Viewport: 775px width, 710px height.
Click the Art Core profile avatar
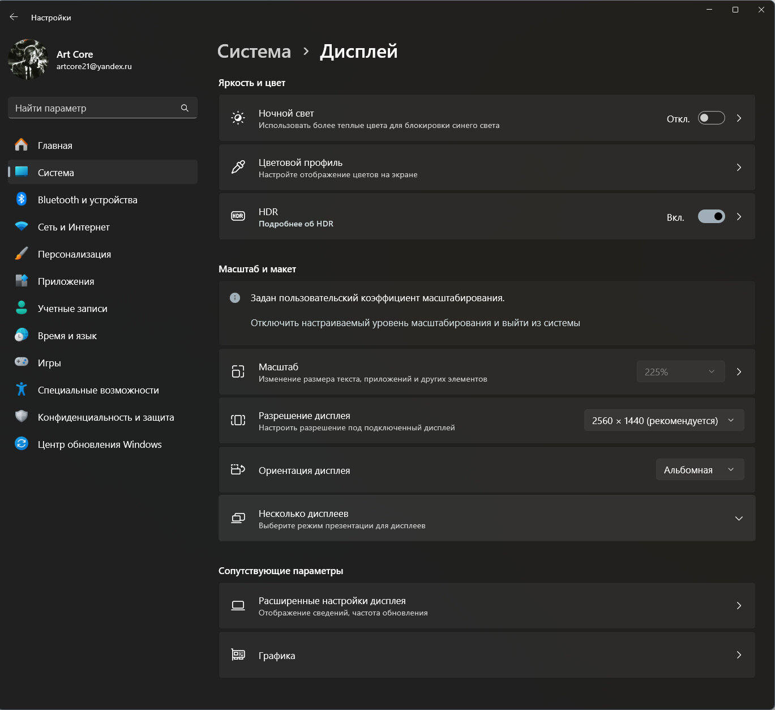[x=28, y=59]
